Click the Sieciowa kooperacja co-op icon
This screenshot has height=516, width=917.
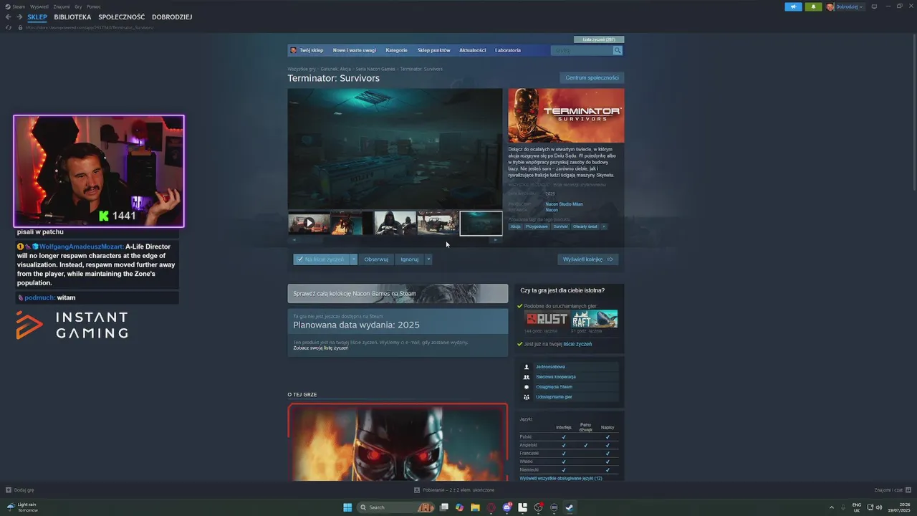(x=527, y=377)
